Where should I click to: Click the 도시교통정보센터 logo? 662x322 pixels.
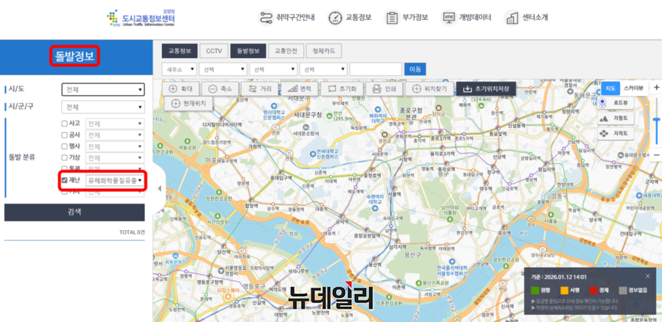pyautogui.click(x=141, y=18)
